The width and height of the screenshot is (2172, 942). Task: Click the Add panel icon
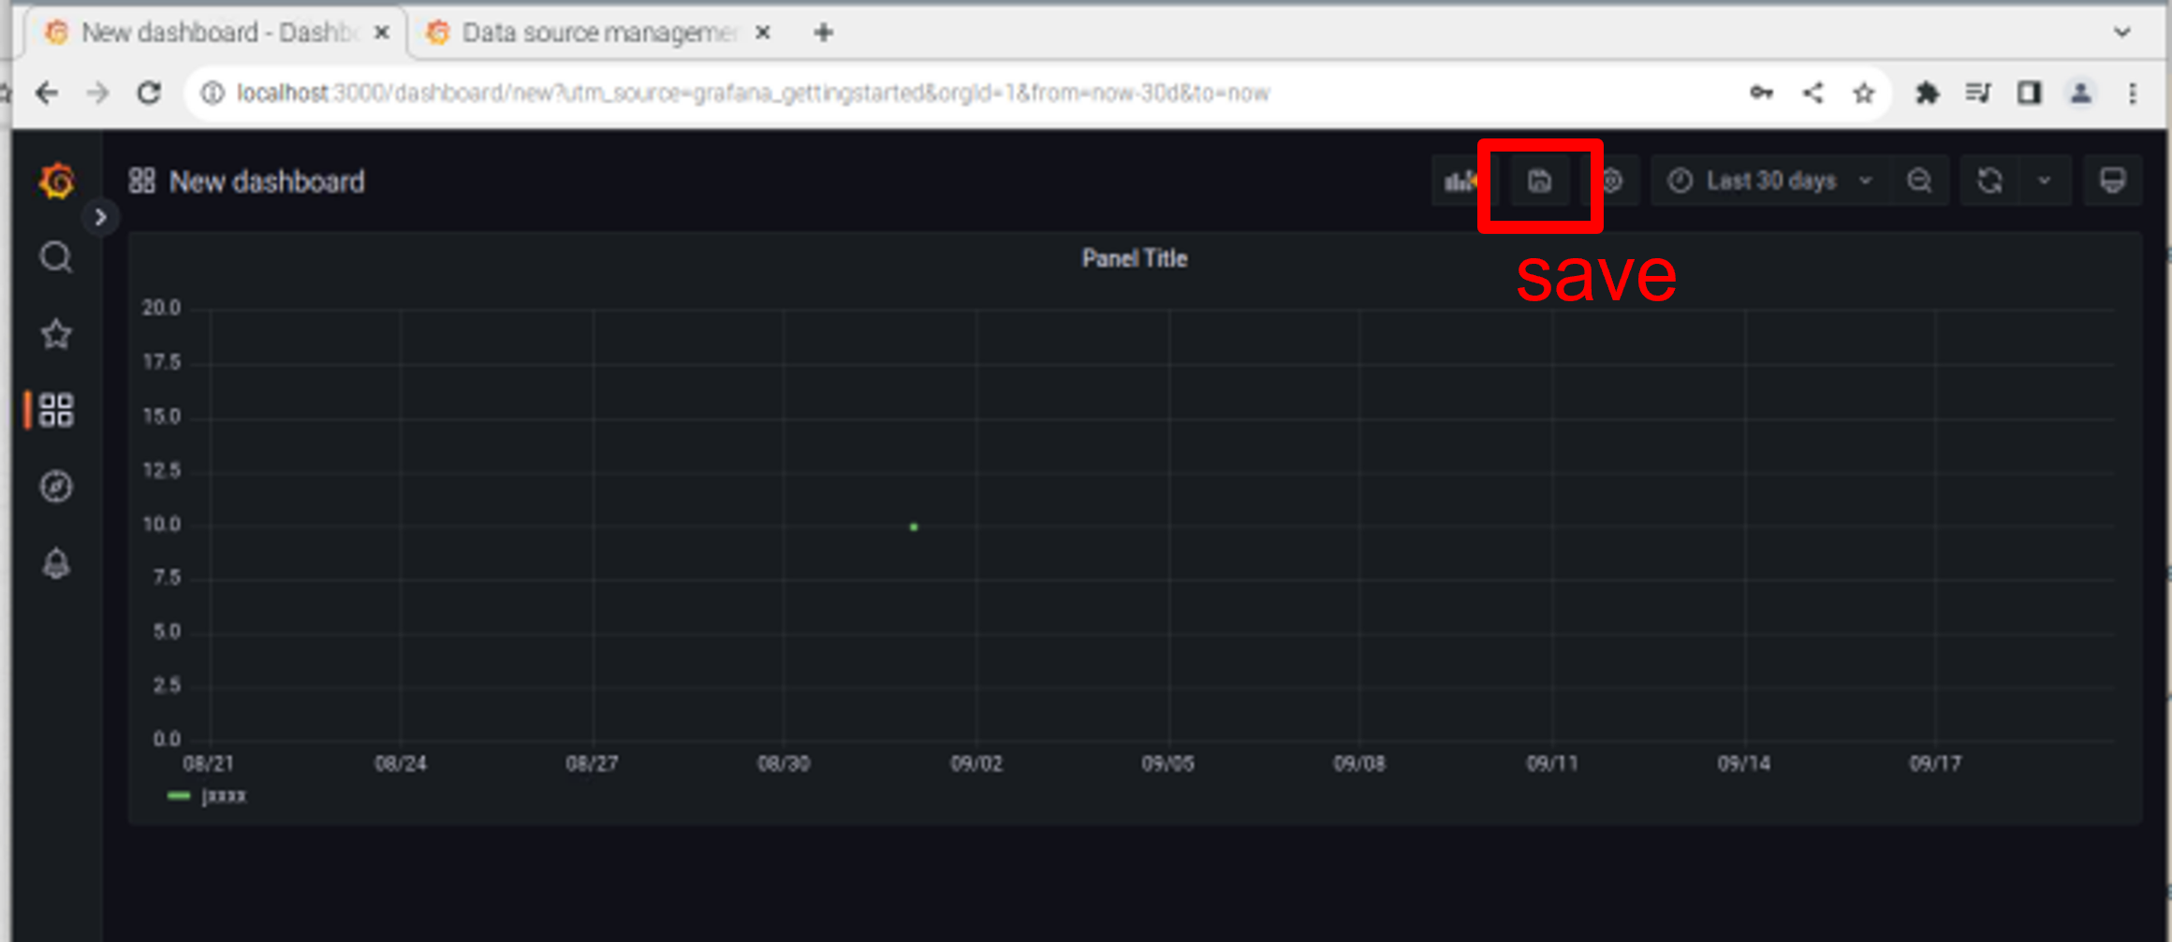1459,181
